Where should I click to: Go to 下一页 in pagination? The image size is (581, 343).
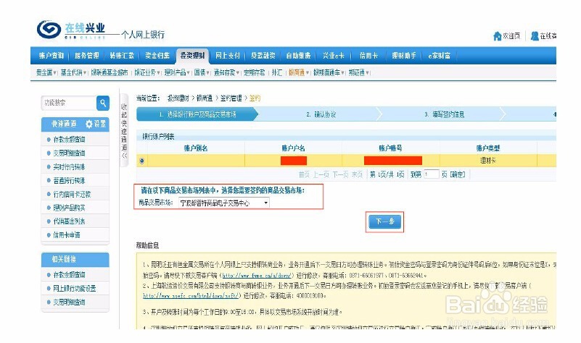[340, 174]
